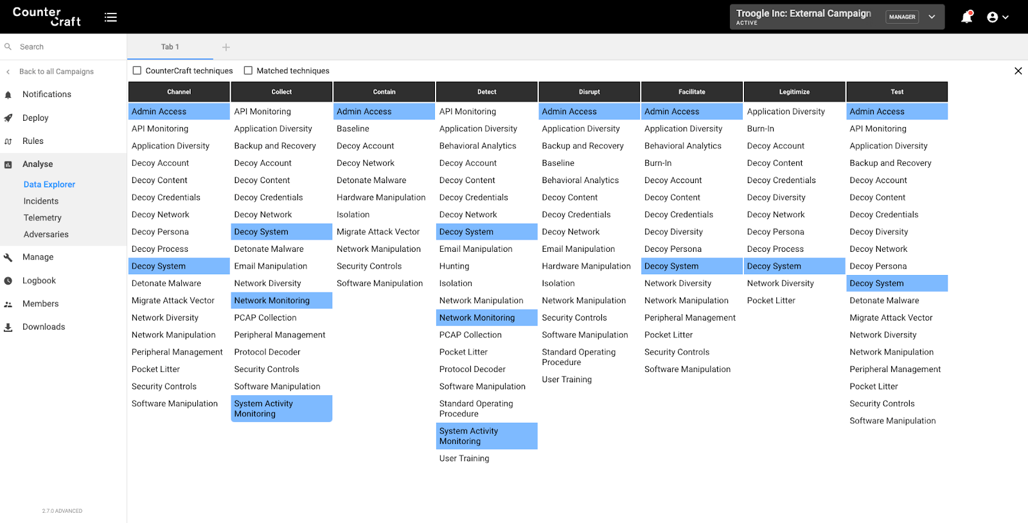The width and height of the screenshot is (1028, 523).
Task: Select System Activity Monitoring under Detect
Action: [487, 436]
